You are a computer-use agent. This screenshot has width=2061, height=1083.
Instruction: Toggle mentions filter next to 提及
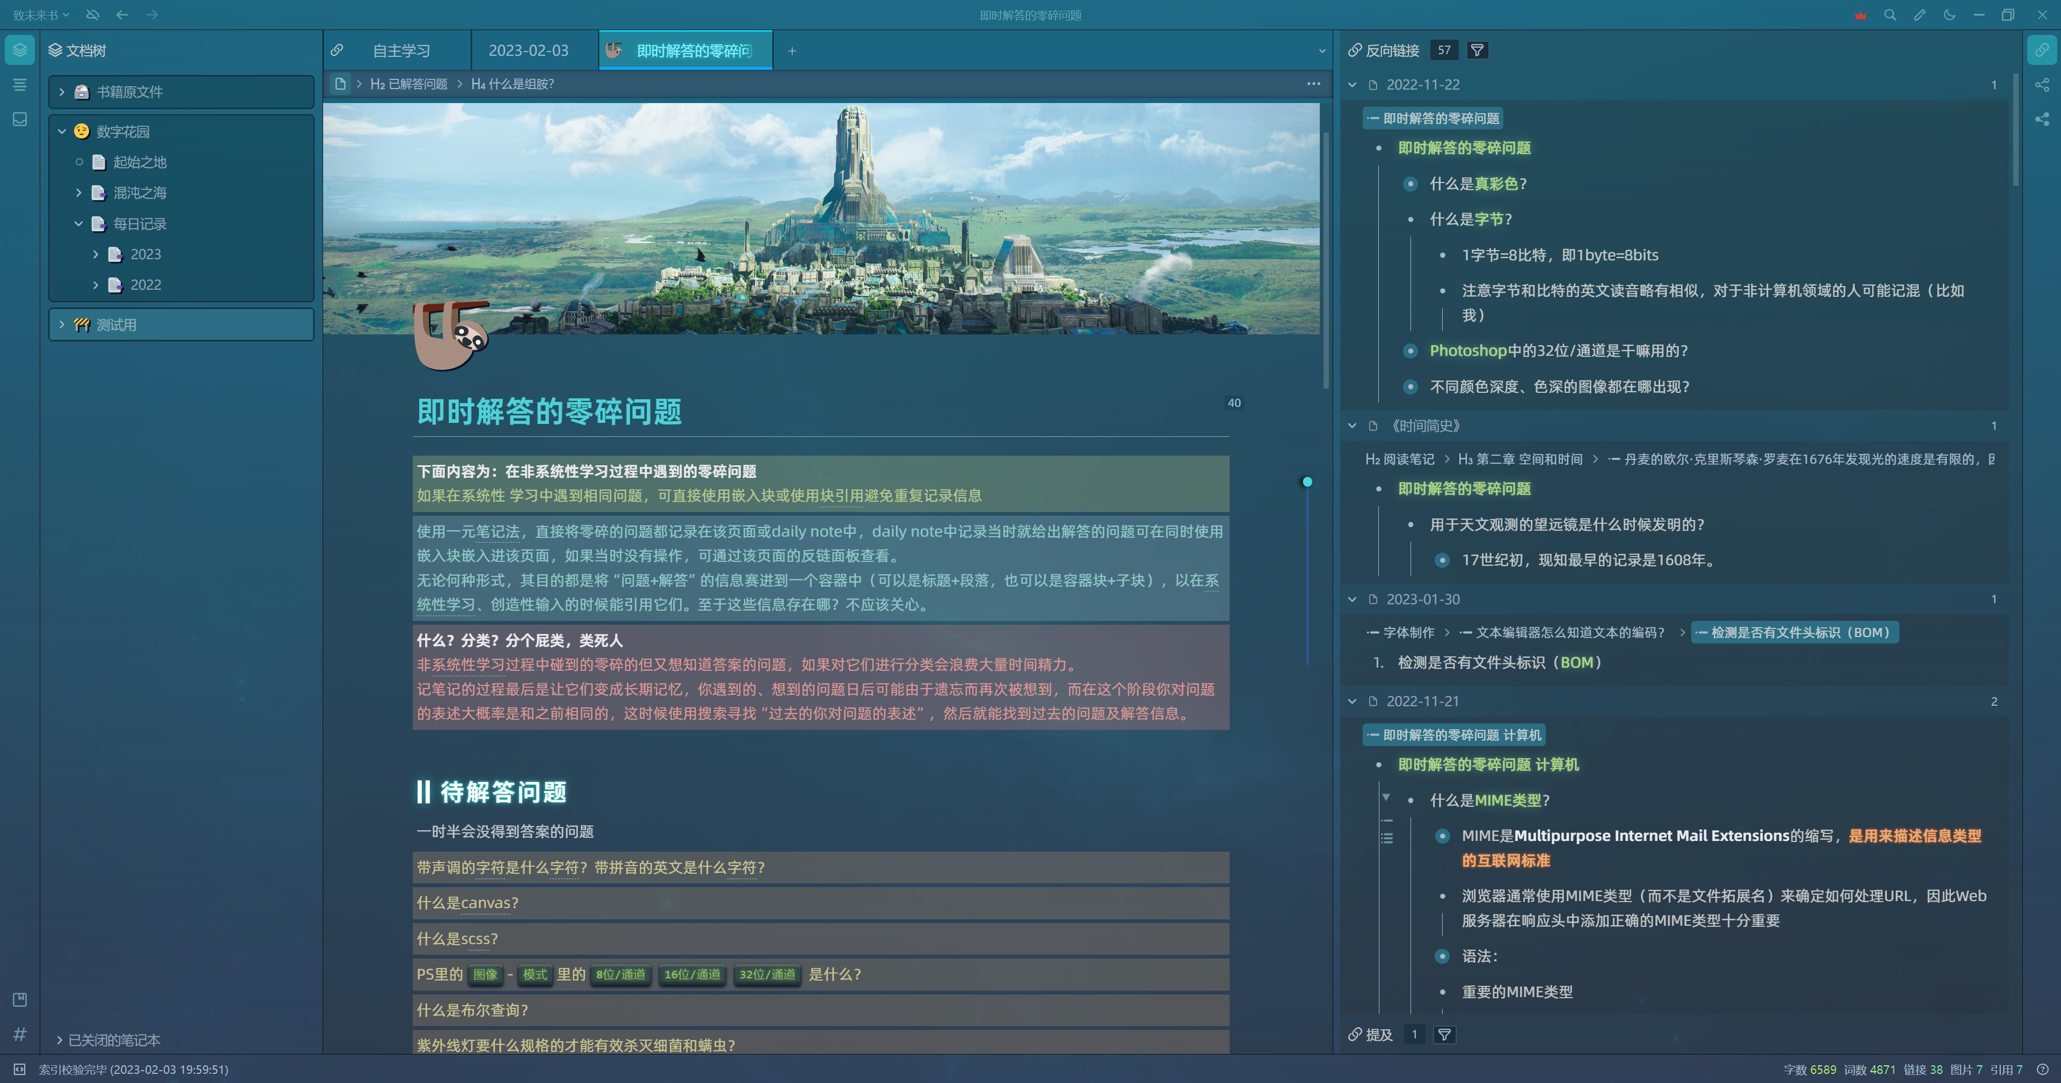click(x=1445, y=1034)
